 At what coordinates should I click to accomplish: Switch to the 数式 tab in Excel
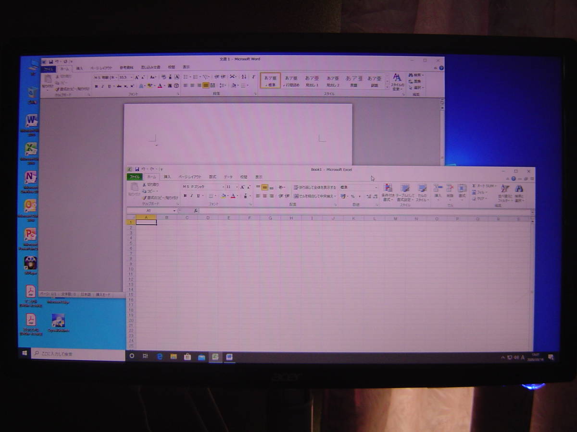pos(213,177)
